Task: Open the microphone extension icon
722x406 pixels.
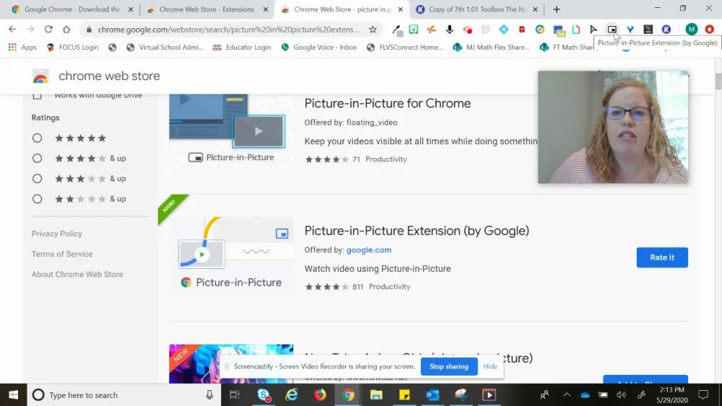Action: [449, 30]
